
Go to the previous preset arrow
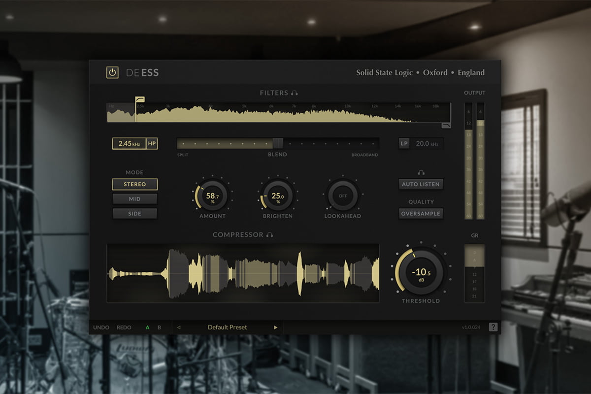(x=179, y=328)
